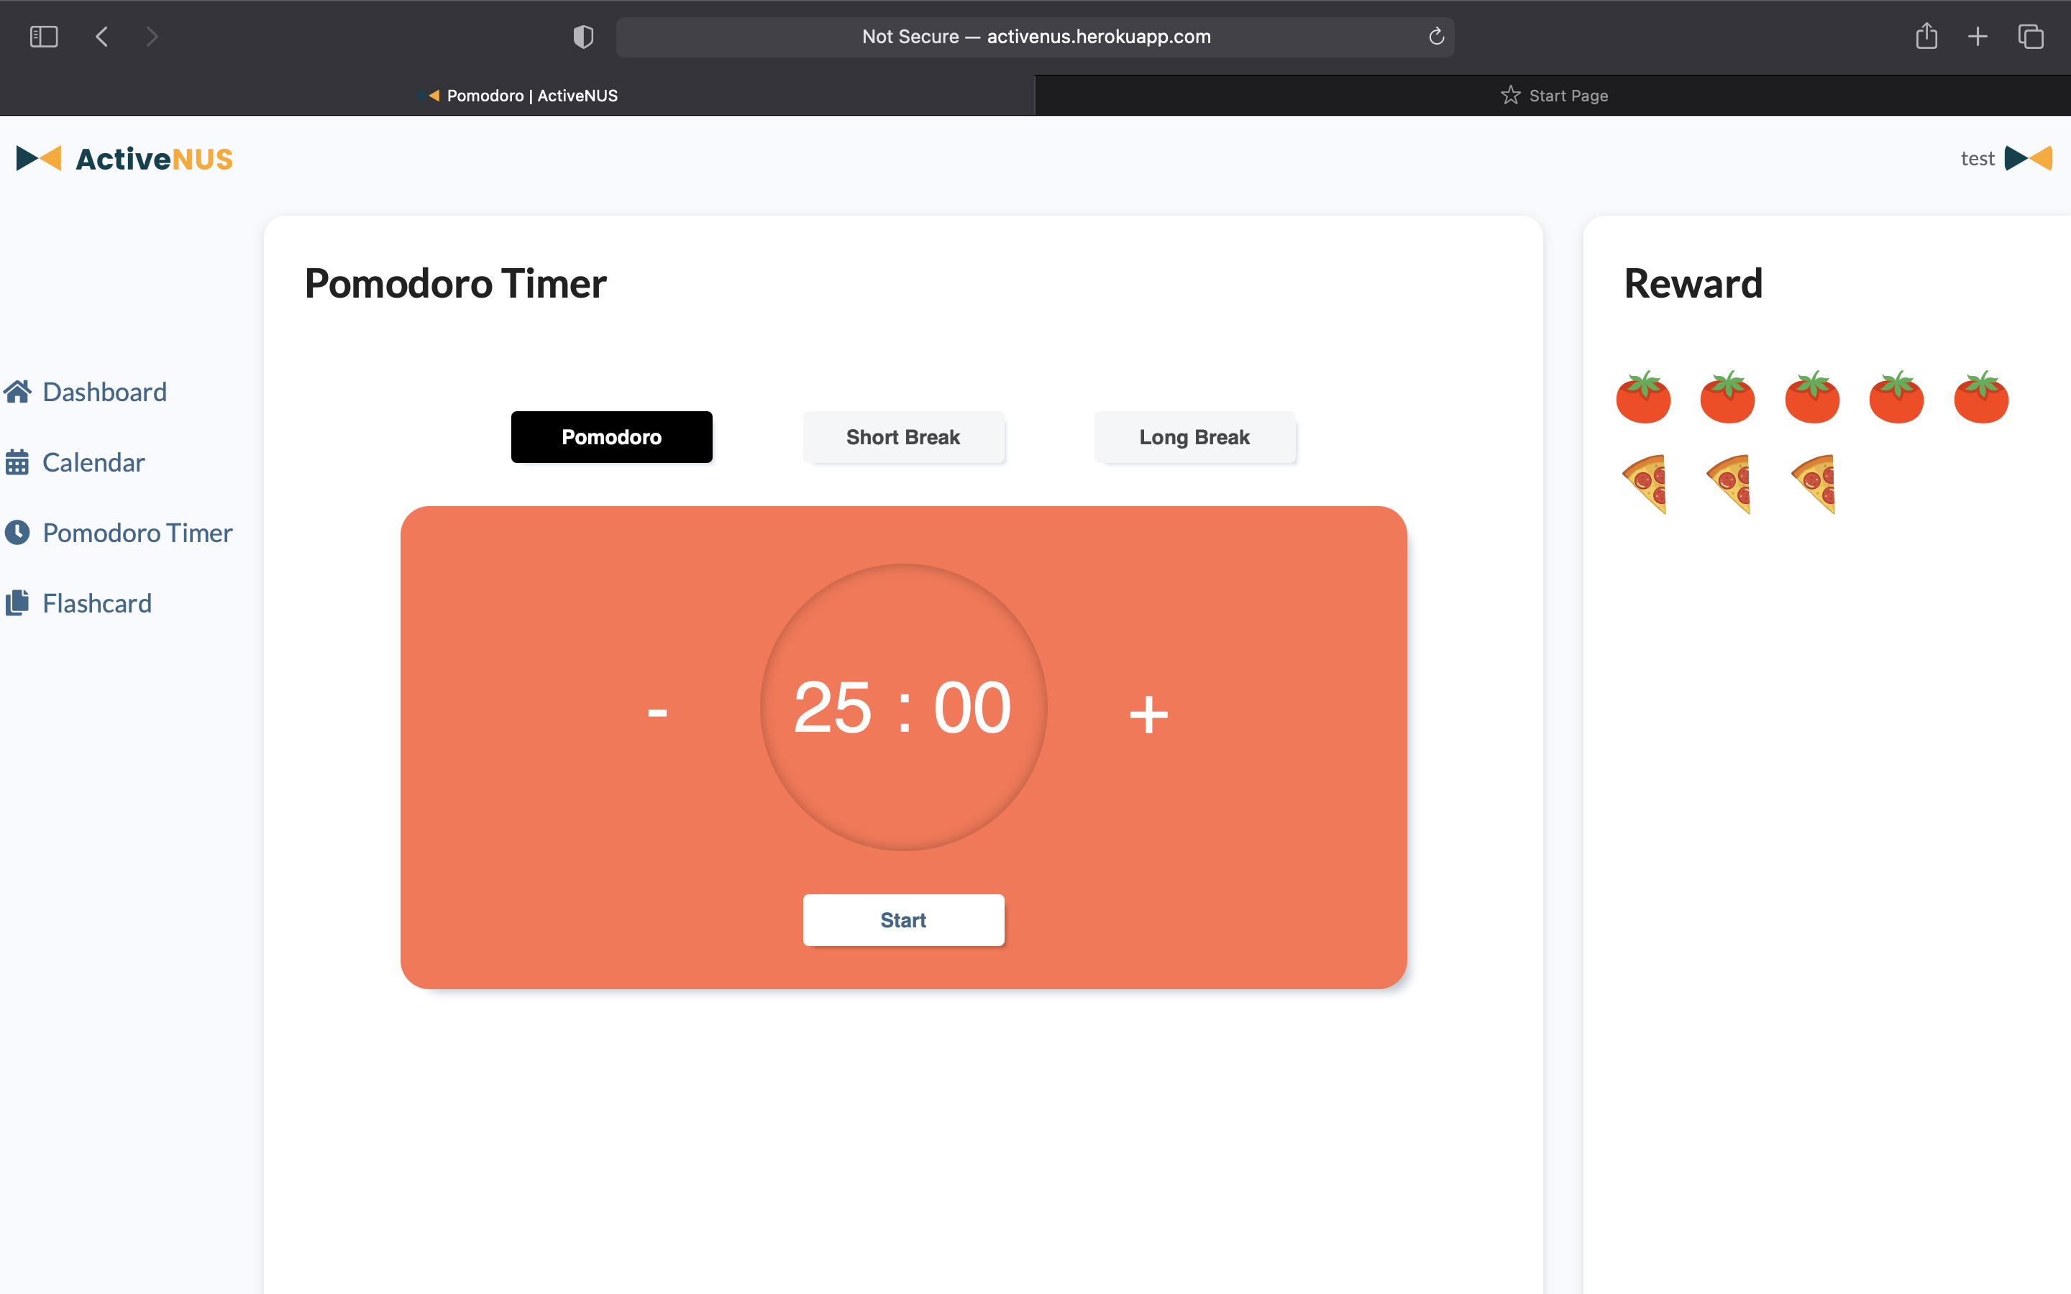The width and height of the screenshot is (2071, 1294).
Task: Click the username test
Action: (x=1977, y=159)
